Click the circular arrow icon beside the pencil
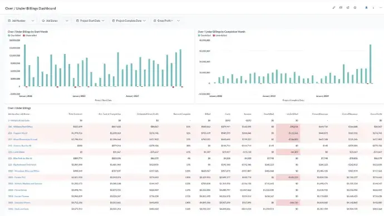The width and height of the screenshot is (384, 216). click(x=341, y=8)
